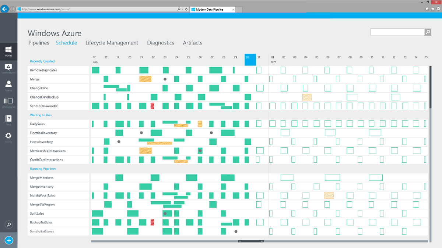The width and height of the screenshot is (442, 248).
Task: Click the orange hatched block in MembershipInteractions row
Action: point(145,151)
